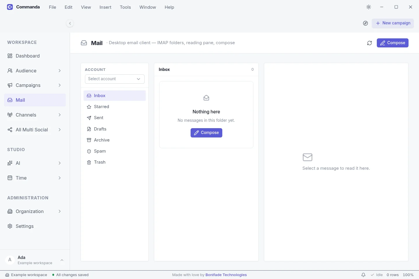Select the Inbox folder
The width and height of the screenshot is (419, 279).
point(115,96)
